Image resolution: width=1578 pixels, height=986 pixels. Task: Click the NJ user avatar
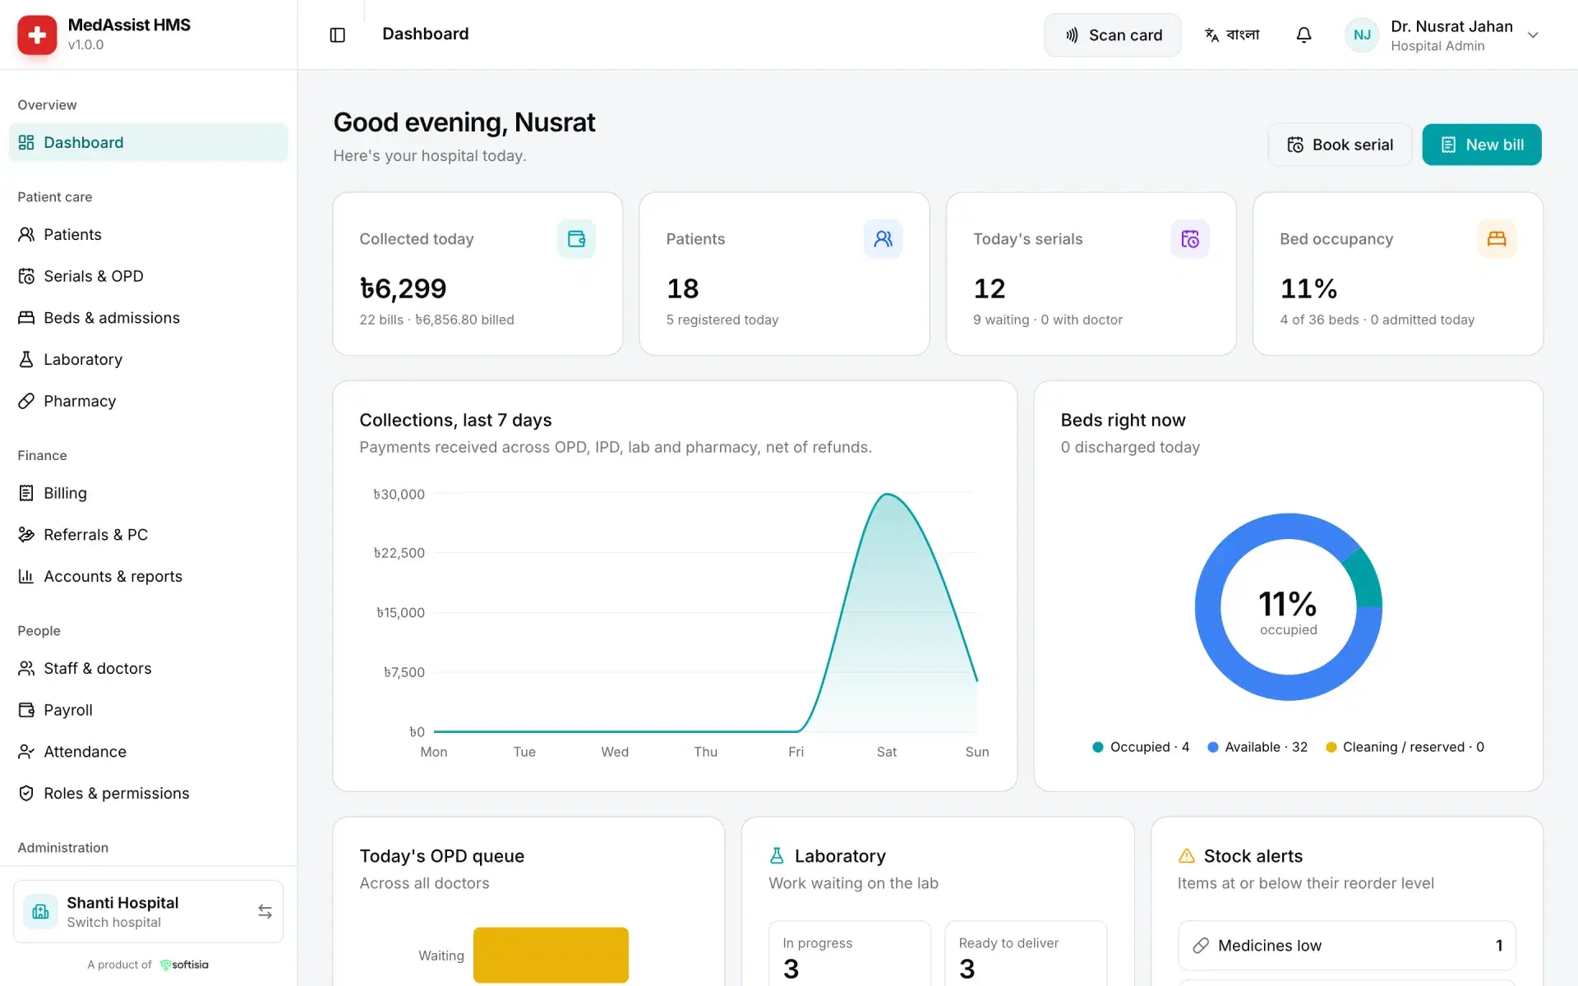(1362, 35)
